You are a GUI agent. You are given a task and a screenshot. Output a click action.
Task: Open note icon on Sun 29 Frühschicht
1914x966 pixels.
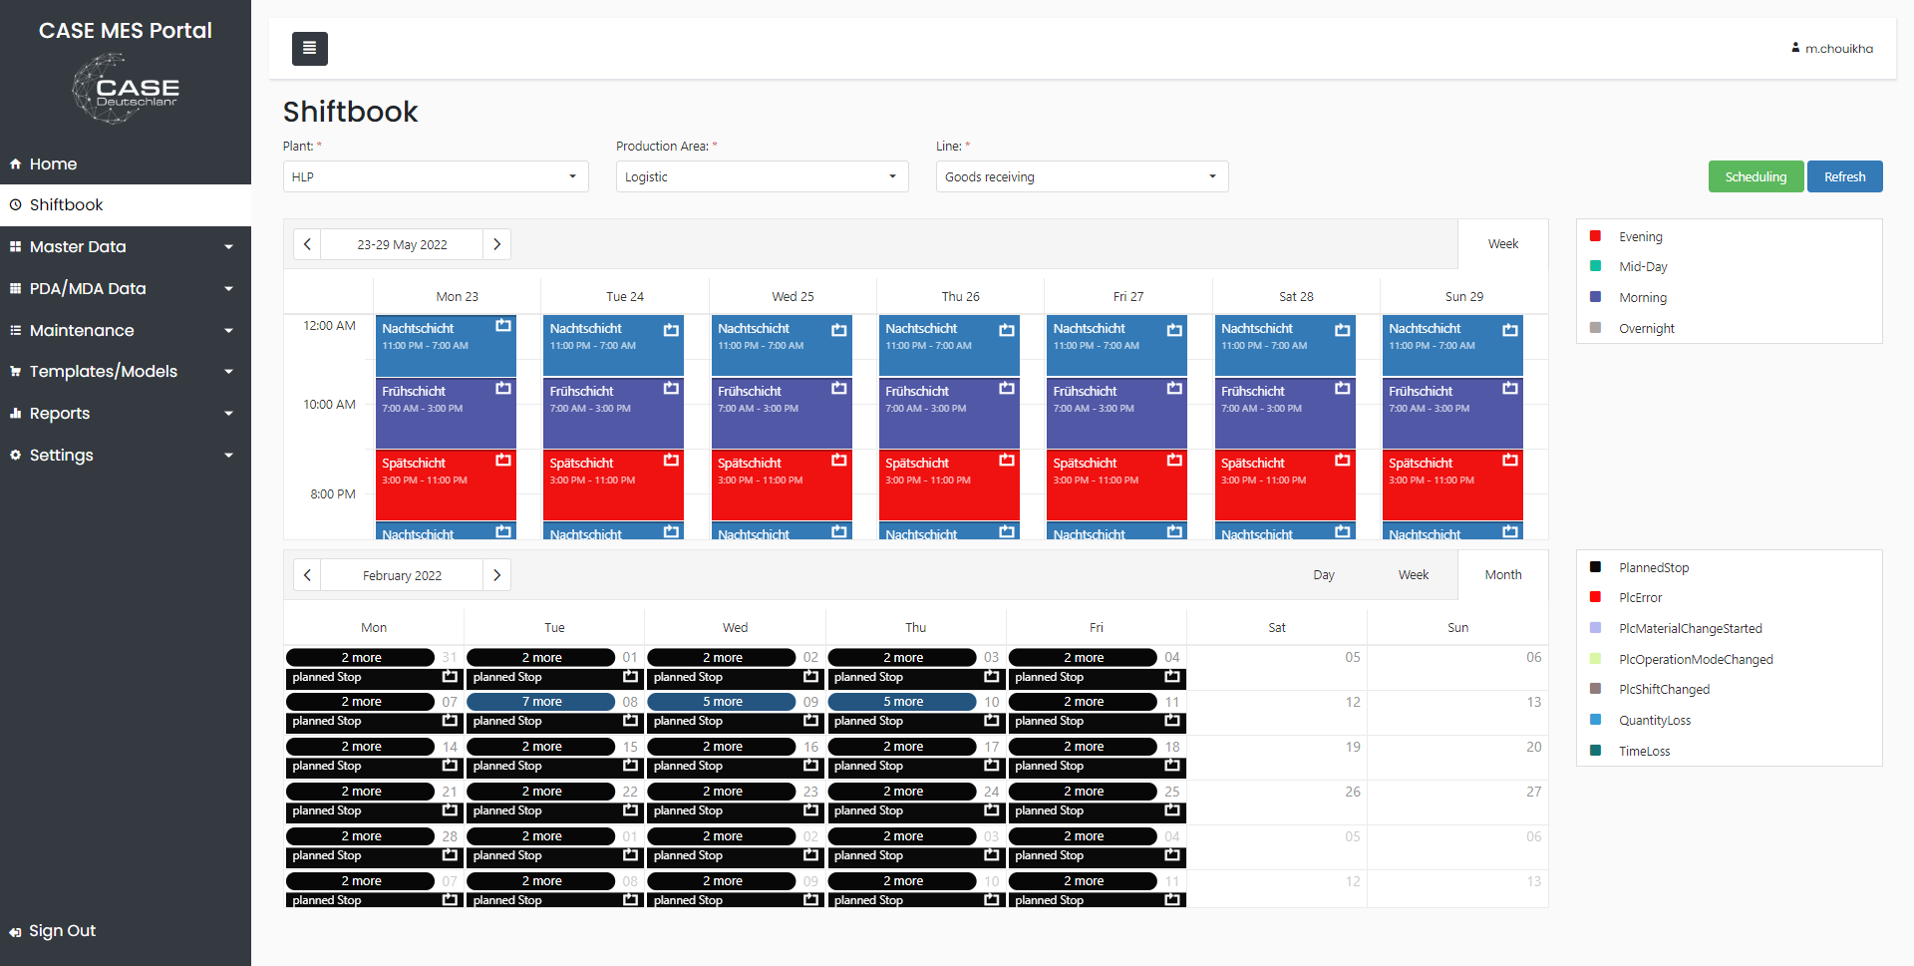coord(1510,388)
